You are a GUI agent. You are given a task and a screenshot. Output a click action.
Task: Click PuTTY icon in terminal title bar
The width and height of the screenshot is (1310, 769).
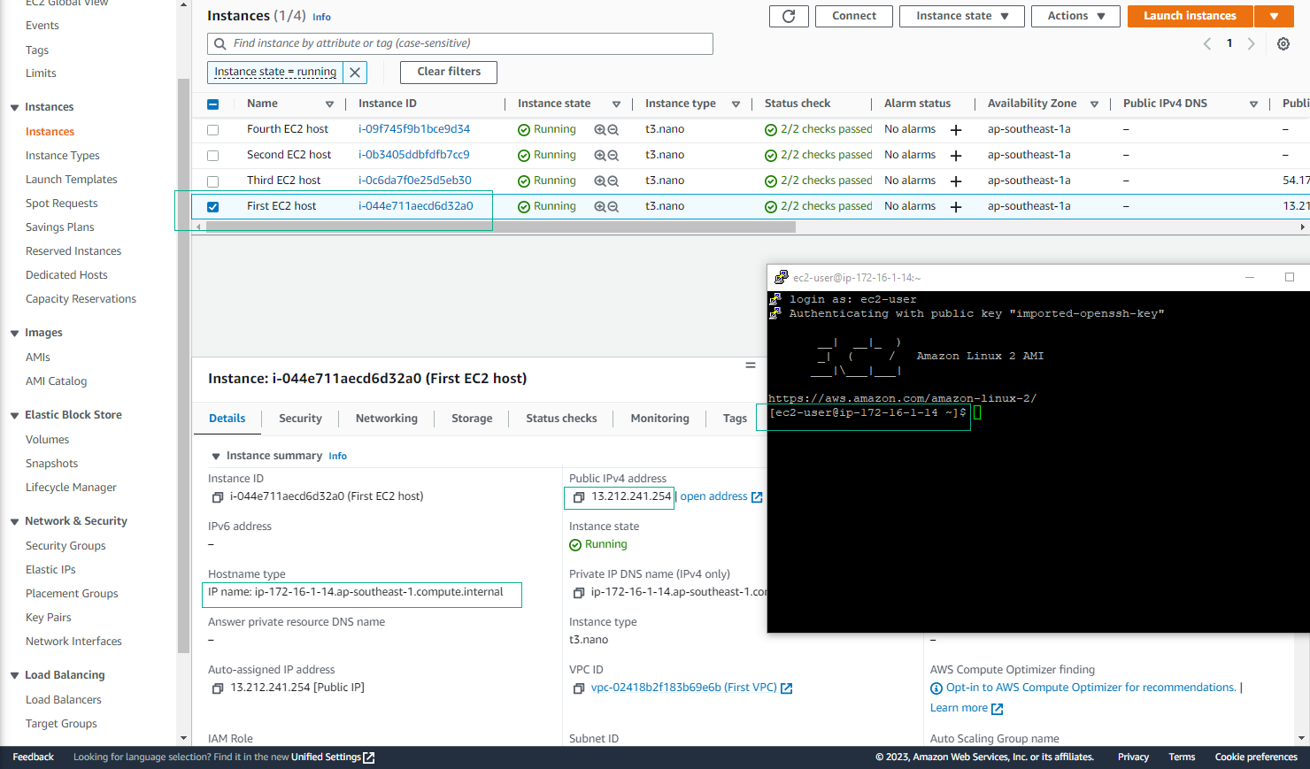point(781,277)
